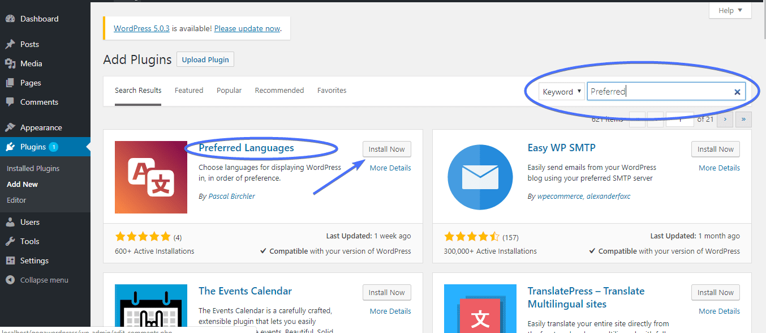
Task: Click the Upload Plugin button
Action: (205, 59)
